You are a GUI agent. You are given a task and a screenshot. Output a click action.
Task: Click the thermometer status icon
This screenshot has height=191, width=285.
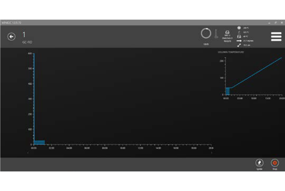[x=216, y=34]
